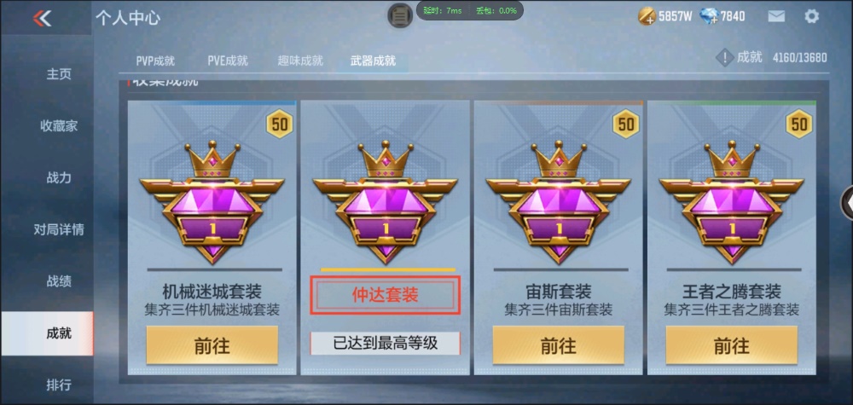Select the 武器成就 tab
Image resolution: width=853 pixels, height=405 pixels.
(374, 61)
